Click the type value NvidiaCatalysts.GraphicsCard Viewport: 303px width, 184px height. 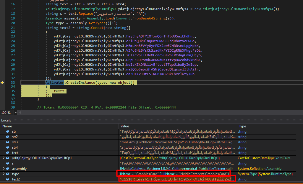pos(174,174)
